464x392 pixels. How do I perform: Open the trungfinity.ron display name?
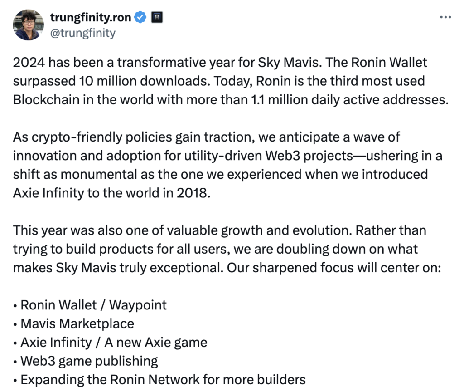tap(91, 17)
